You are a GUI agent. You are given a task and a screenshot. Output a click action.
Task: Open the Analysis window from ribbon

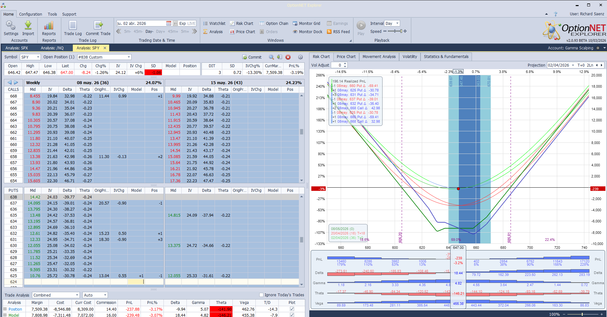[213, 32]
